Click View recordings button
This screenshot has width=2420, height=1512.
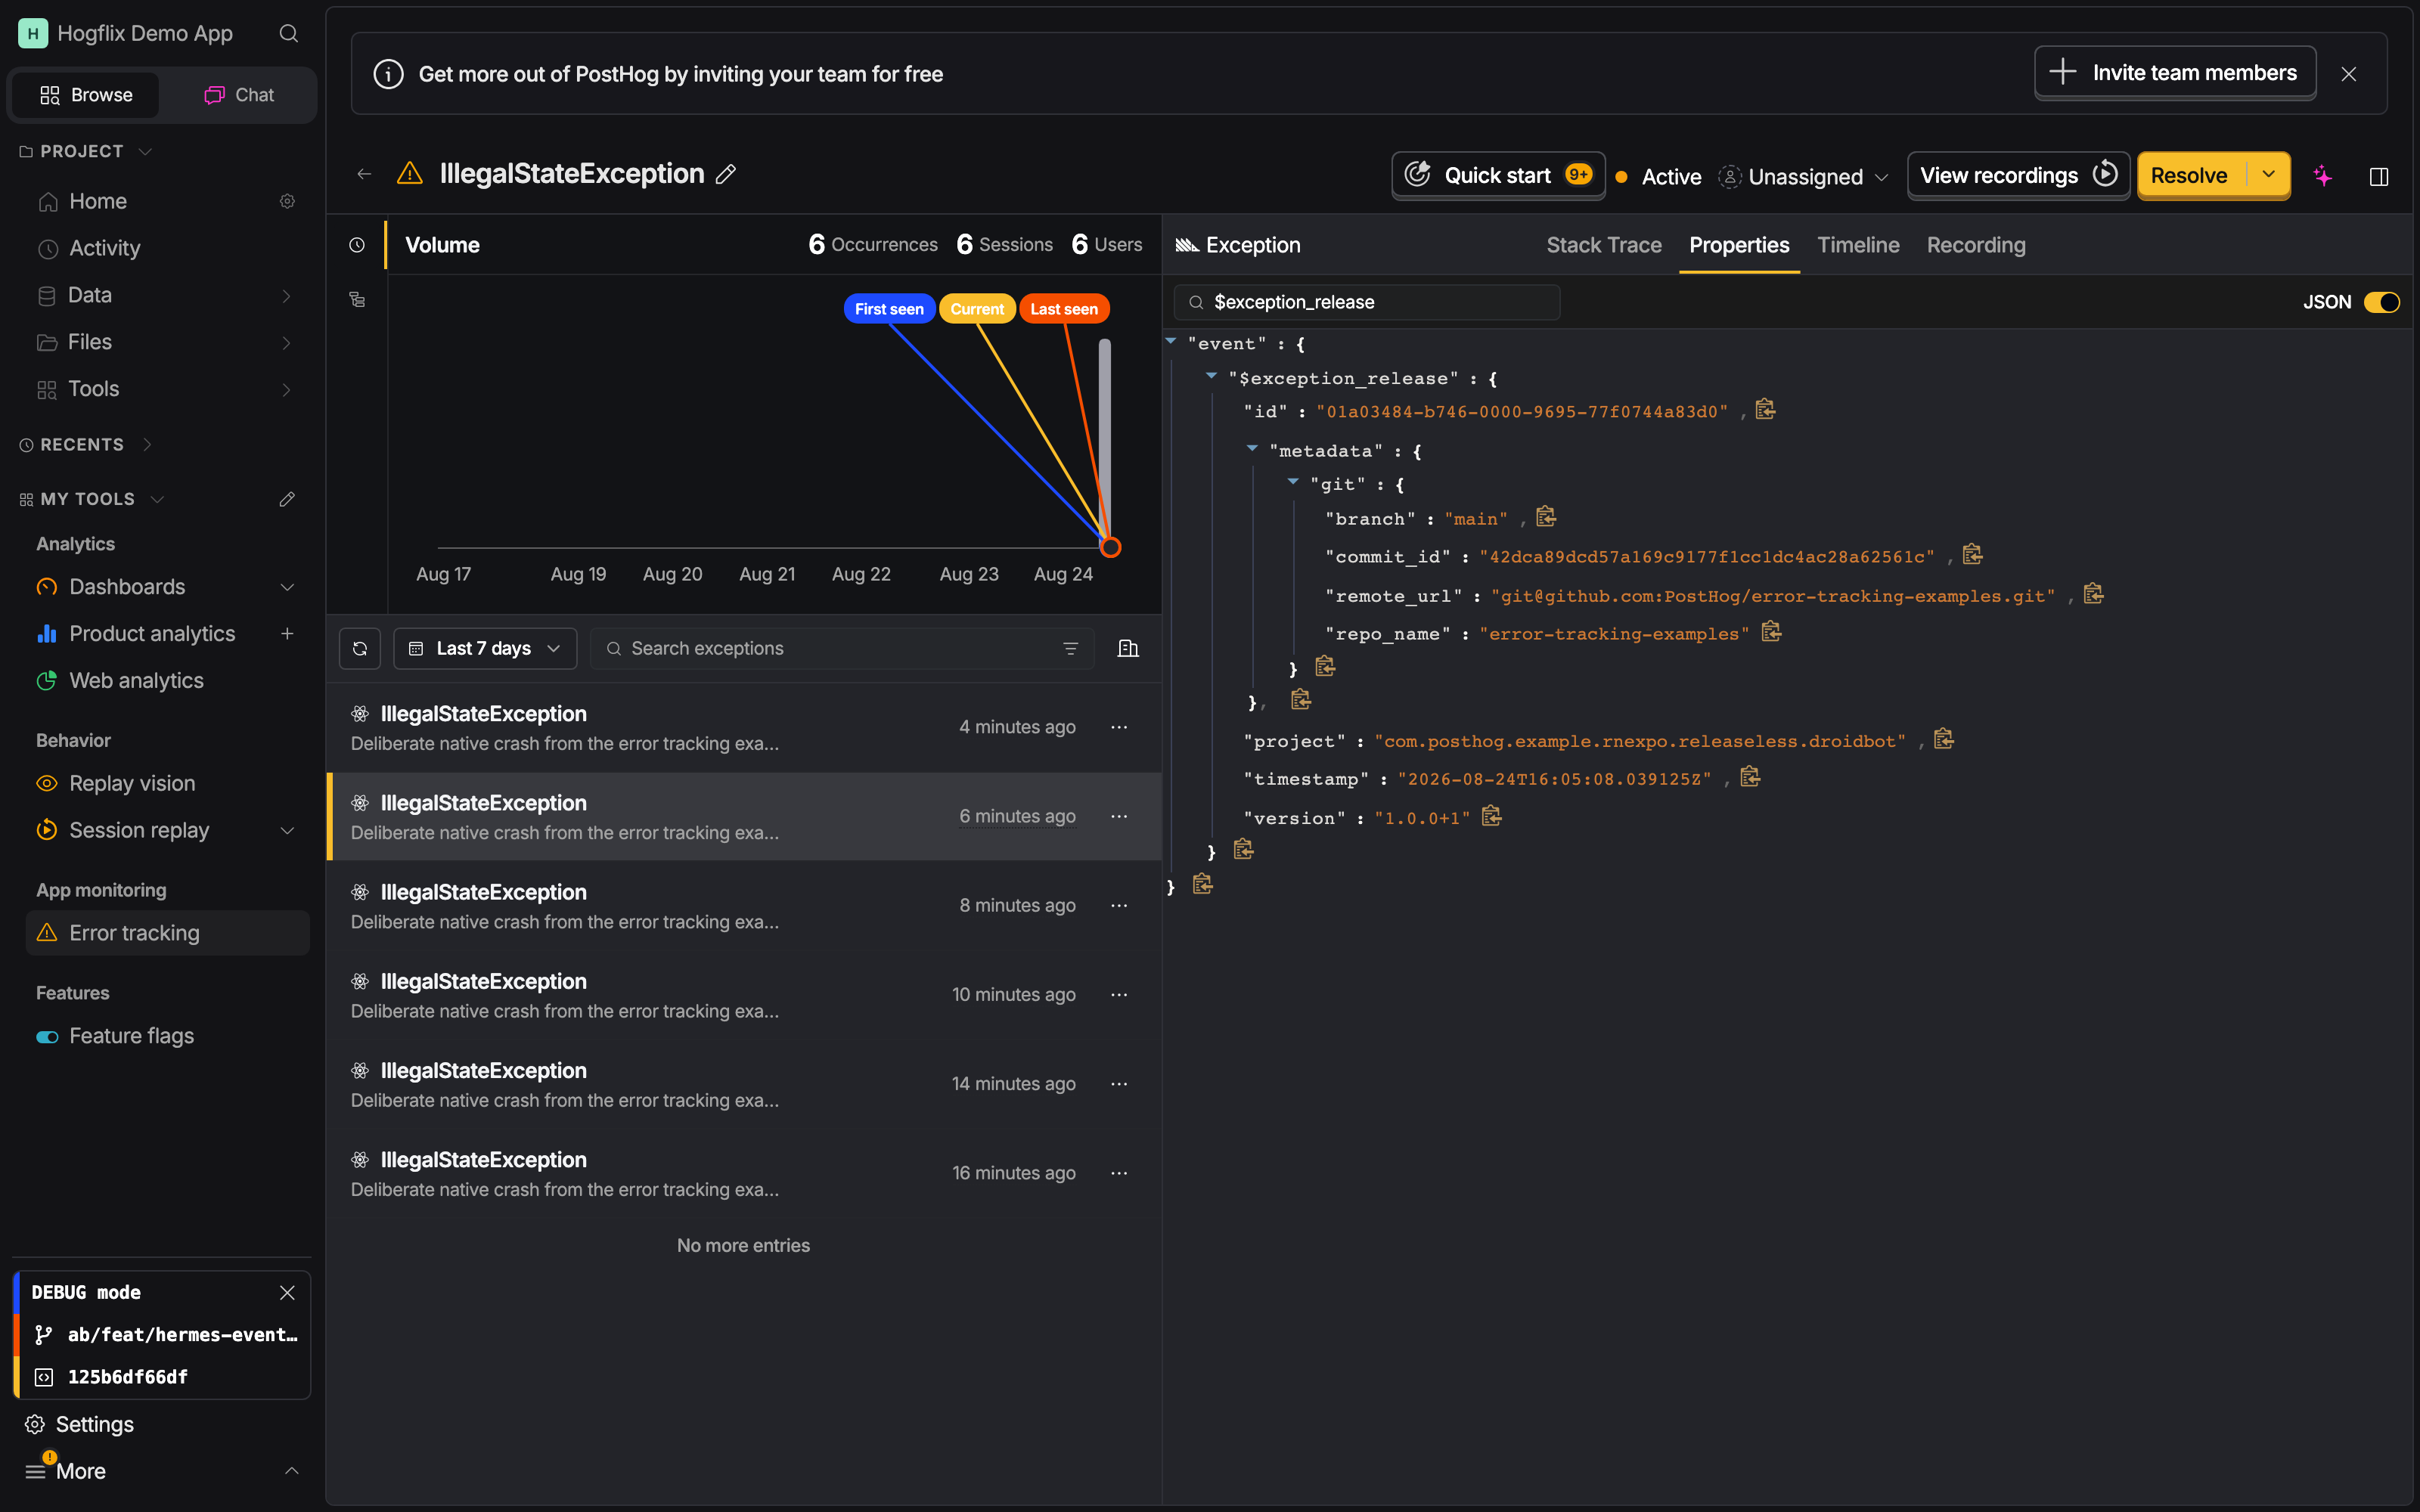pos(2018,175)
